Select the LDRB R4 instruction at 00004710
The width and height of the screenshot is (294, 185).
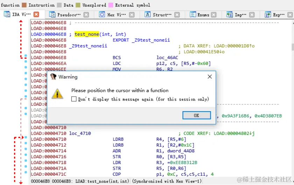point(118,139)
